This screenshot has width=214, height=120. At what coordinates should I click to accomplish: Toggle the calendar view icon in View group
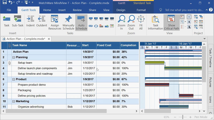[x=182, y=17]
